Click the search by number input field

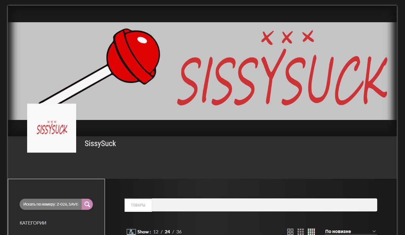point(51,204)
